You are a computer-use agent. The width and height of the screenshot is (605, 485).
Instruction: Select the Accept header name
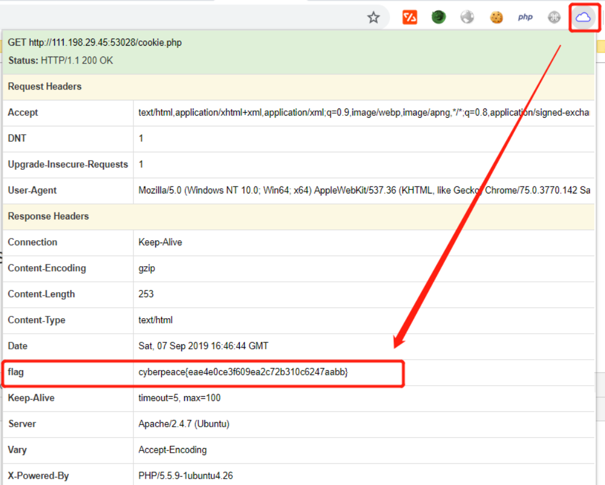pos(23,113)
